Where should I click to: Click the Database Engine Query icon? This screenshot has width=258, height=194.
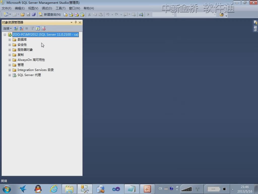point(66,14)
